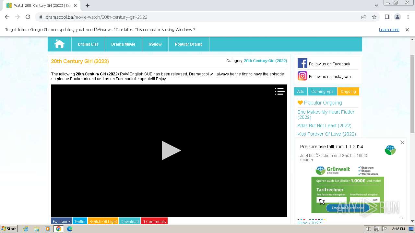Open the Action Center flag icon
415x233 pixels.
[x=384, y=229]
